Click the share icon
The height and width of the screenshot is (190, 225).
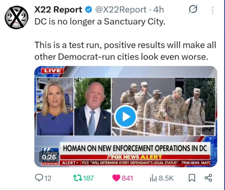(208, 178)
